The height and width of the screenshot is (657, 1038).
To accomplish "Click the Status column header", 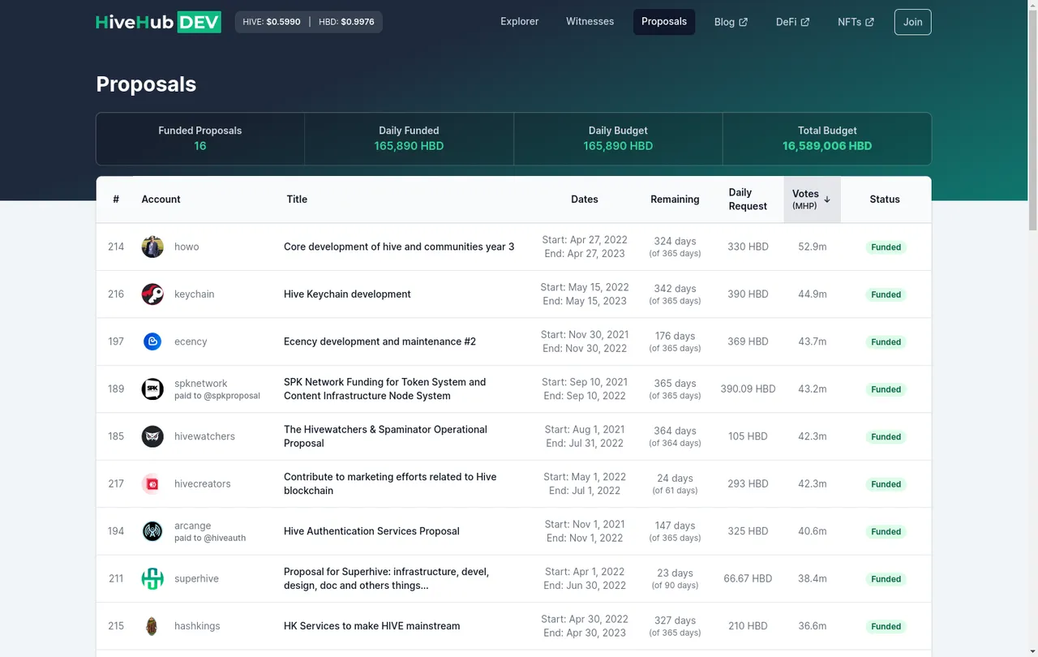I will (x=885, y=200).
